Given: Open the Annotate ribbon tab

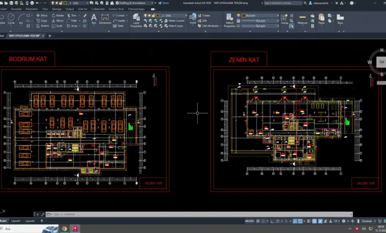Looking at the screenshot, I should [x=16, y=9].
